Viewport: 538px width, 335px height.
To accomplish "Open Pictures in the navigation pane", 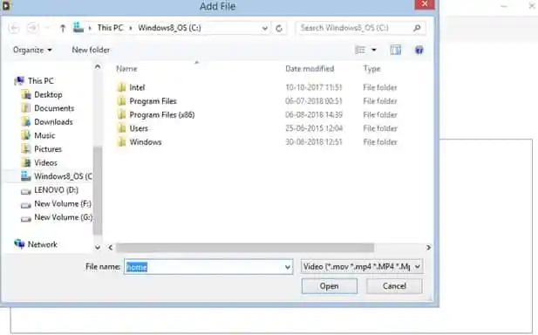I will tap(42, 149).
